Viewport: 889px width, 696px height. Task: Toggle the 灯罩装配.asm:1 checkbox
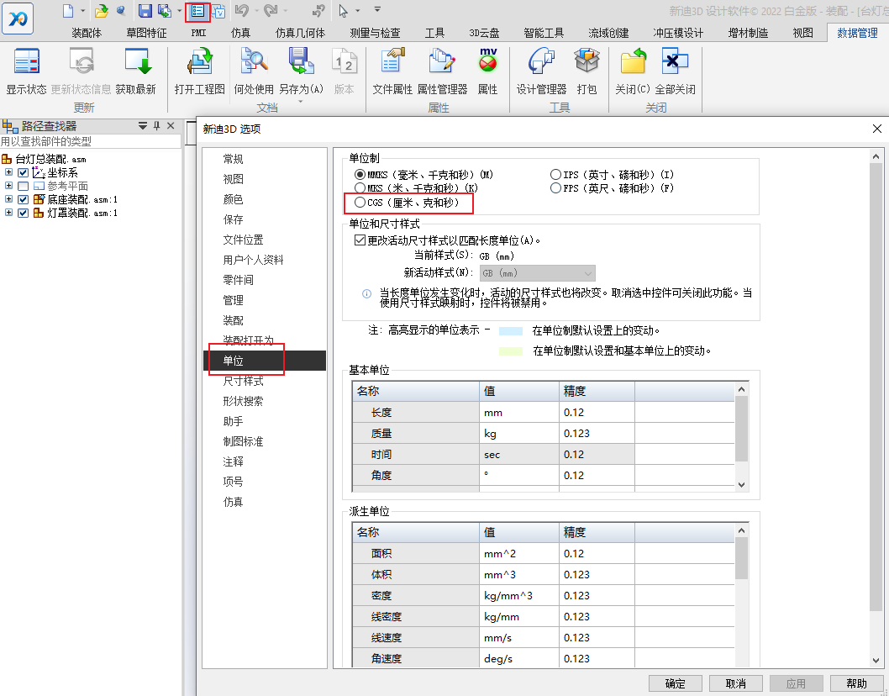[x=24, y=214]
